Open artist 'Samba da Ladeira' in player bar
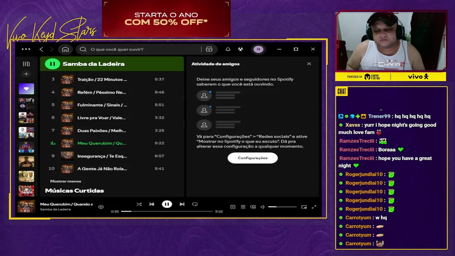Viewport: 455px width, 256px height. coord(55,209)
